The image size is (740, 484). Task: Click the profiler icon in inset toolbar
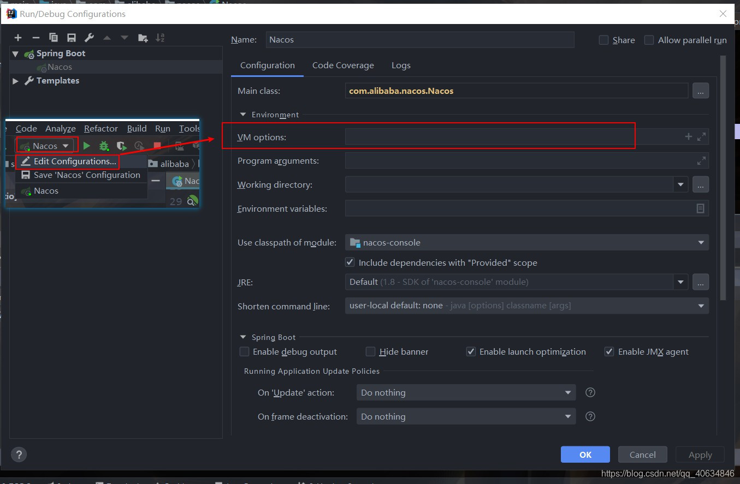click(139, 146)
